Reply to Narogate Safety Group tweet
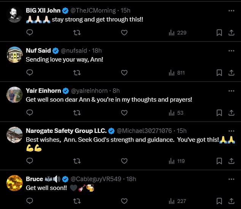241x209 pixels. [x=30, y=161]
